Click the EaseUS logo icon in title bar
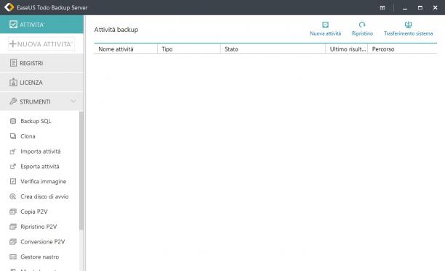This screenshot has height=271, width=445. coord(9,7)
